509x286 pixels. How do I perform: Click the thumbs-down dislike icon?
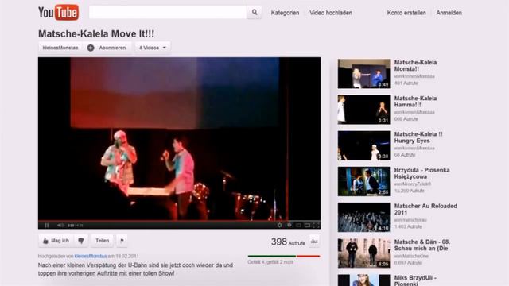81,241
